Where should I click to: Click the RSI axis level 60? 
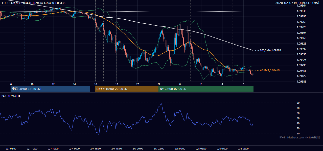[298, 113]
